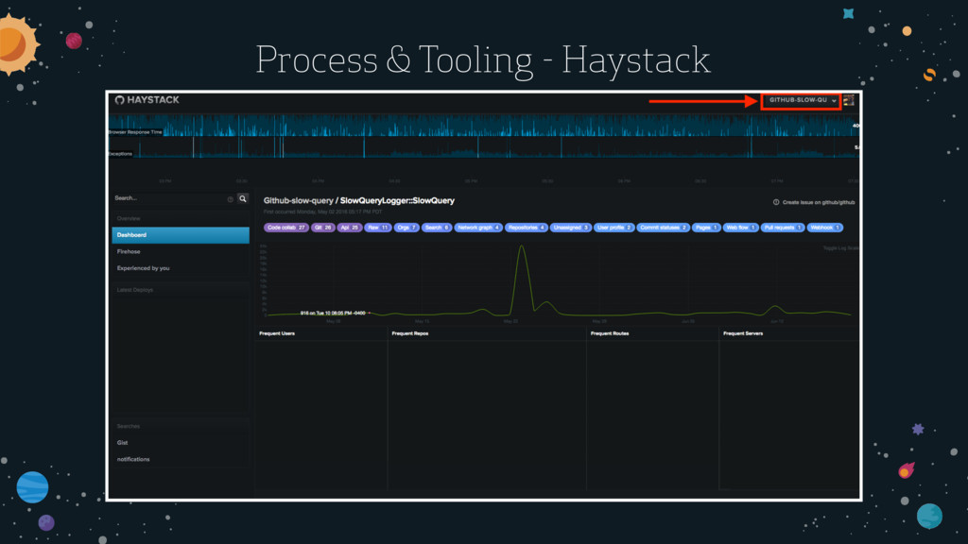The height and width of the screenshot is (544, 968).
Task: Filter by Api 25 tag
Action: pyautogui.click(x=350, y=228)
